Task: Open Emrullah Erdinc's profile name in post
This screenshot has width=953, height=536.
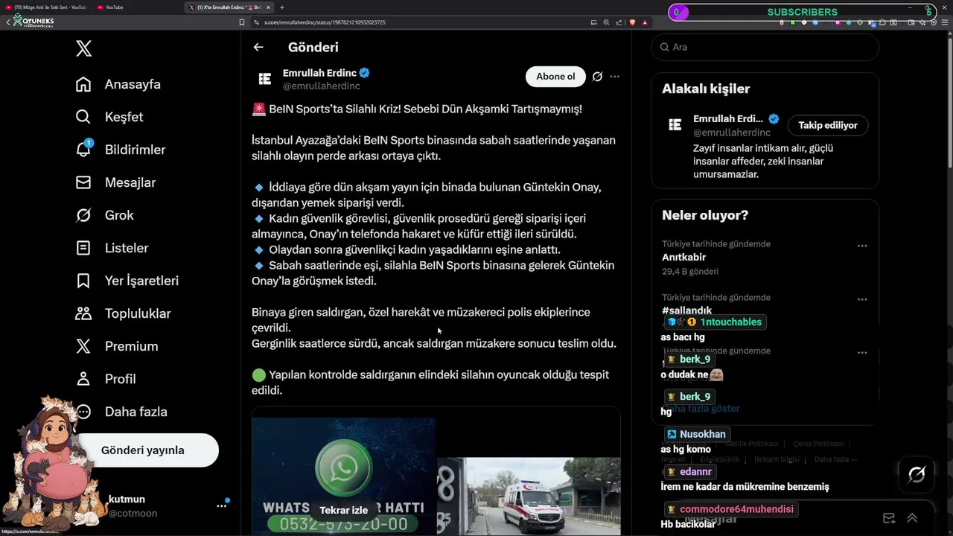Action: point(319,73)
